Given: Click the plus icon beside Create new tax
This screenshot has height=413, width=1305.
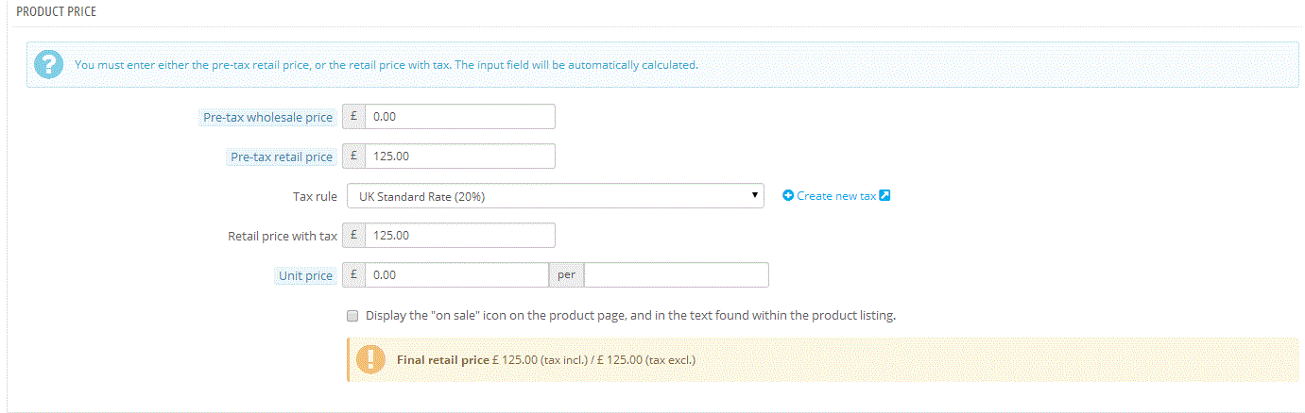Looking at the screenshot, I should point(788,196).
